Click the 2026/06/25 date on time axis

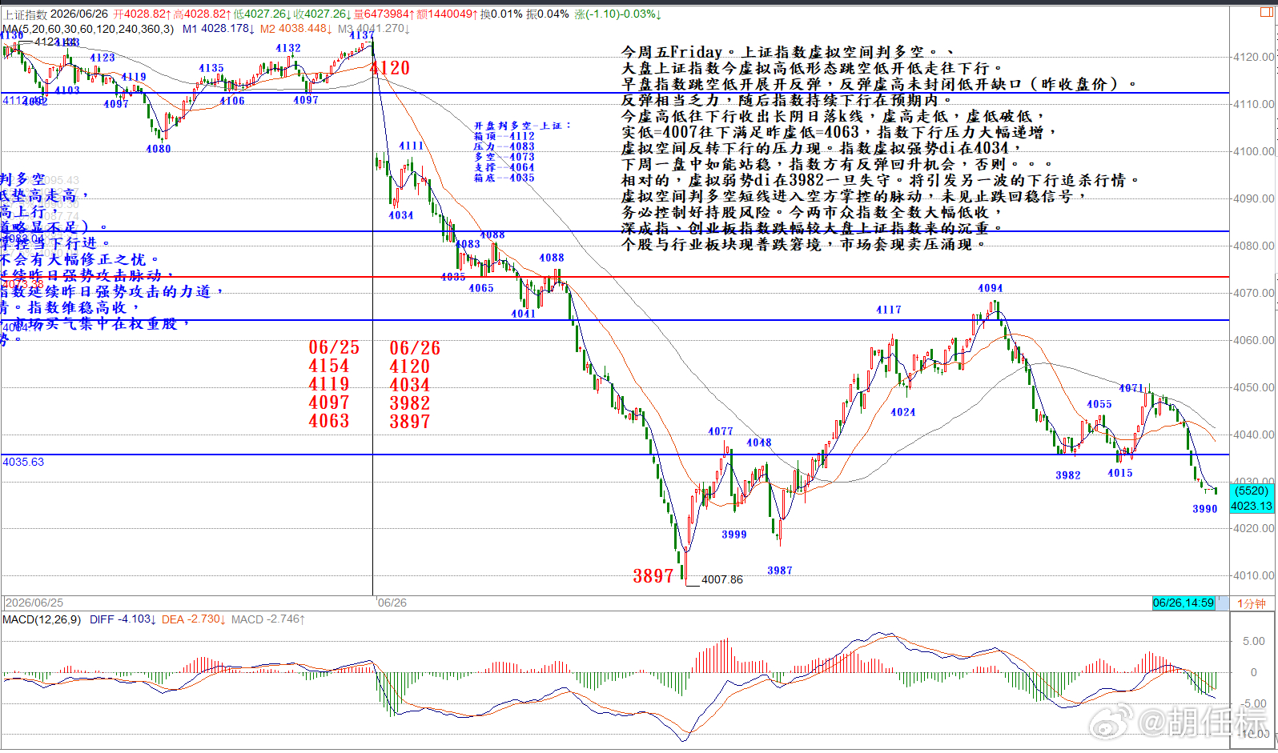click(34, 603)
